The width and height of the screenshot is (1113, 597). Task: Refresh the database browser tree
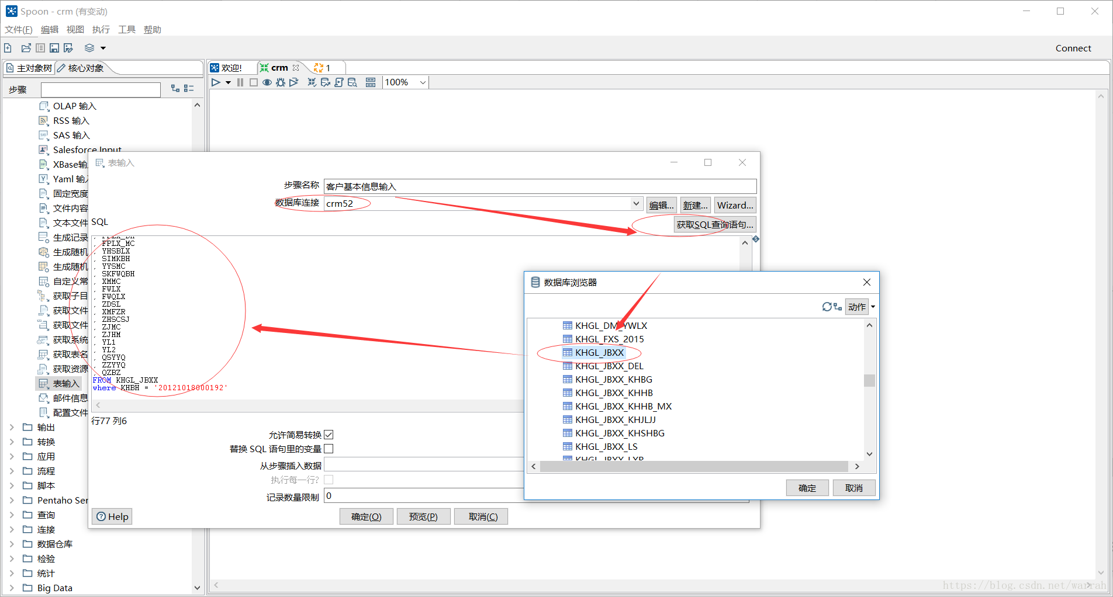[x=827, y=307]
